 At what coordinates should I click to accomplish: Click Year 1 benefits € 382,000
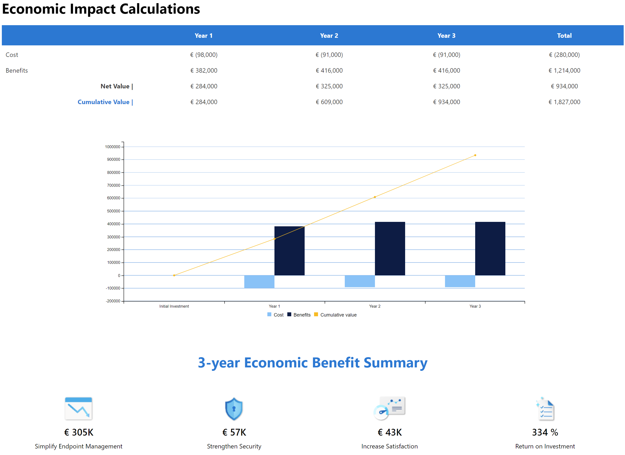coord(204,71)
